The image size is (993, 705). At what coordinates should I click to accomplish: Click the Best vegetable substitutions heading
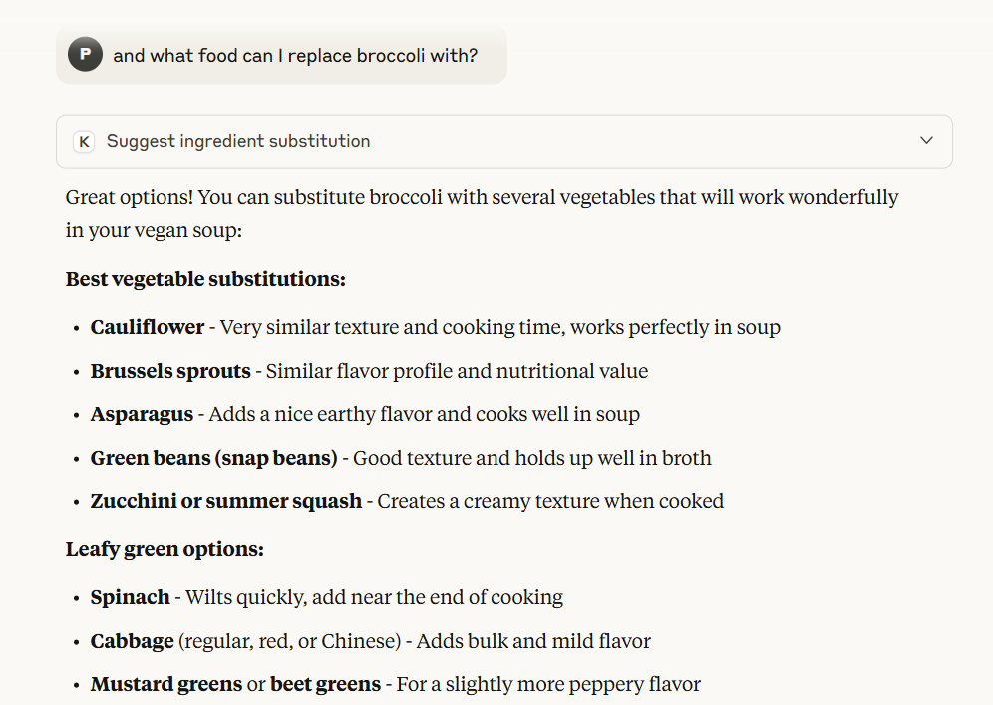click(205, 279)
